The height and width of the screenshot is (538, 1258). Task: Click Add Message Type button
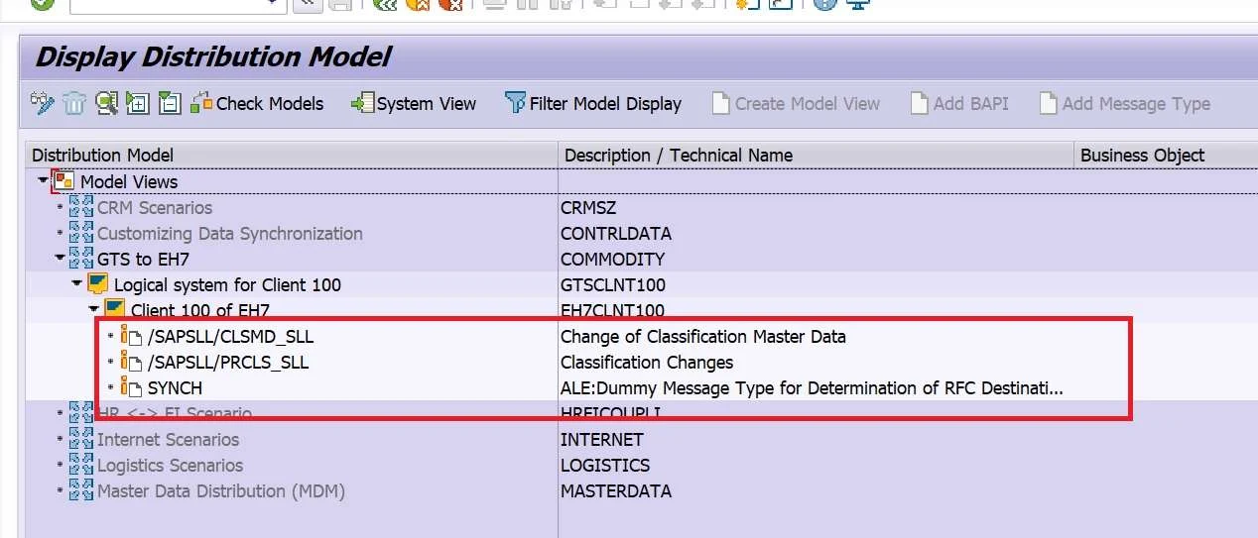[x=1124, y=103]
